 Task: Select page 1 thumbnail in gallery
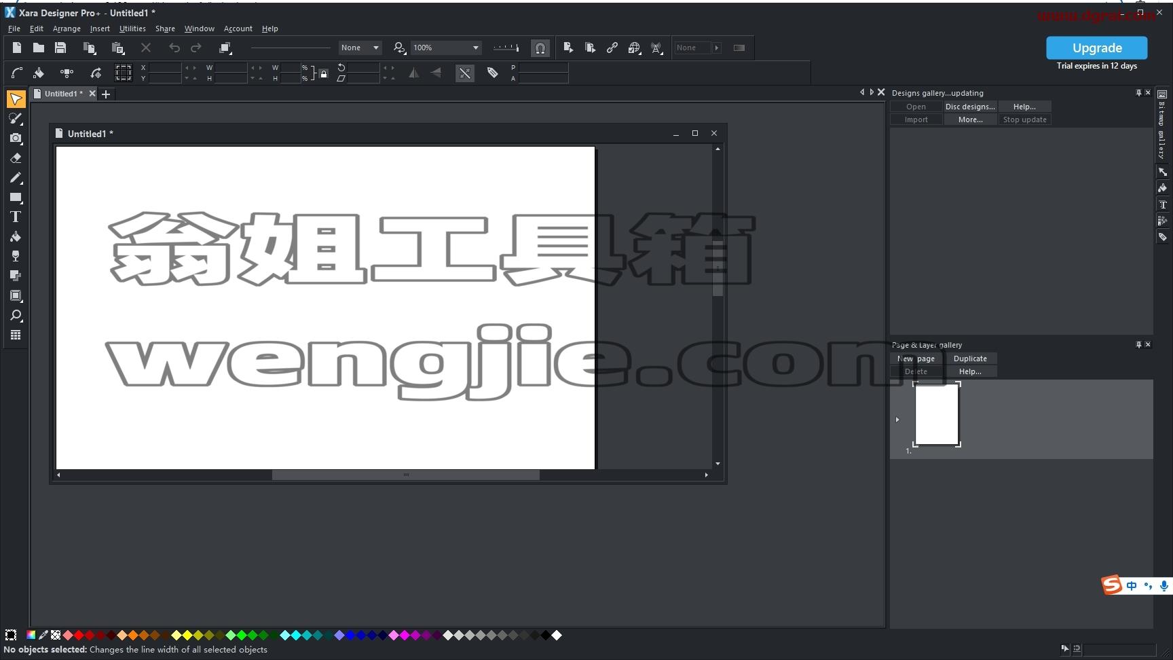point(937,414)
